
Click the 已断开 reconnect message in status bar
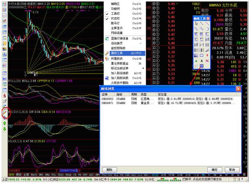[202, 179]
